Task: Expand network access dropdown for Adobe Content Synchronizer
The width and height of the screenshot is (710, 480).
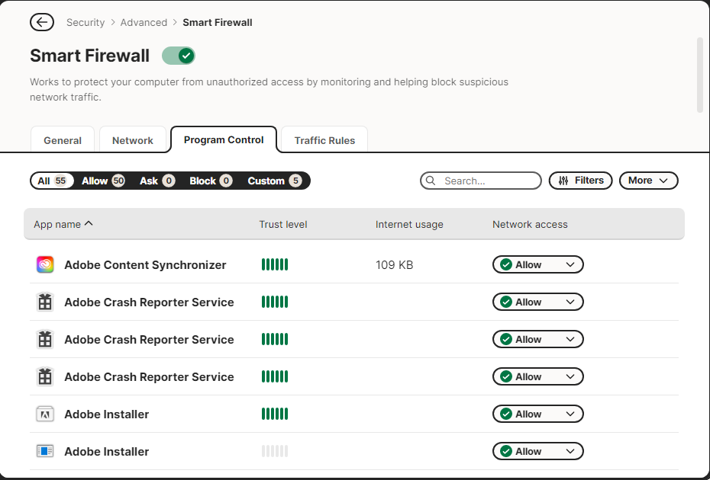Action: (570, 265)
